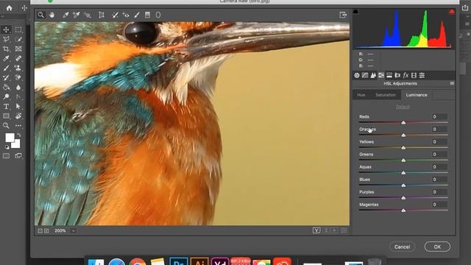Open the Split Toning panel icon
471x265 pixels.
(389, 75)
